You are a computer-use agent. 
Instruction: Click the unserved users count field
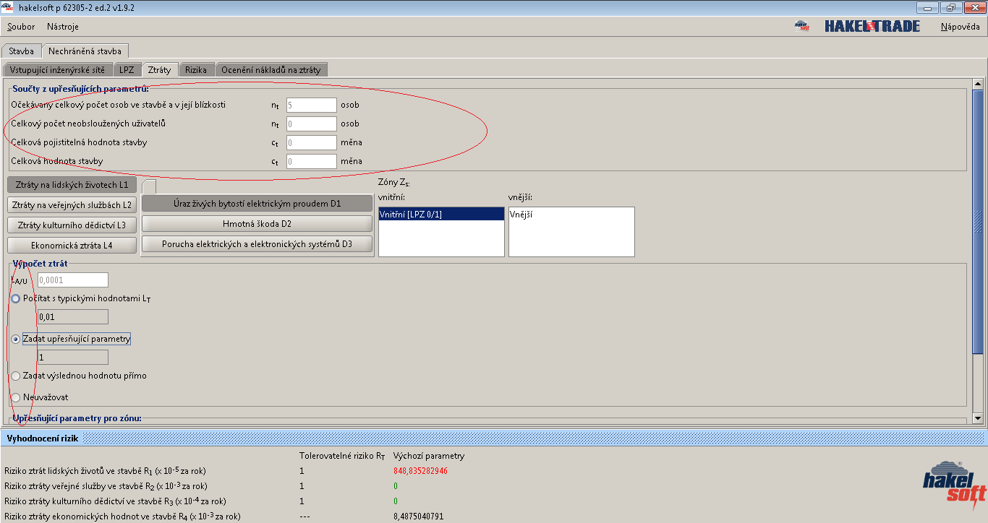[x=312, y=124]
